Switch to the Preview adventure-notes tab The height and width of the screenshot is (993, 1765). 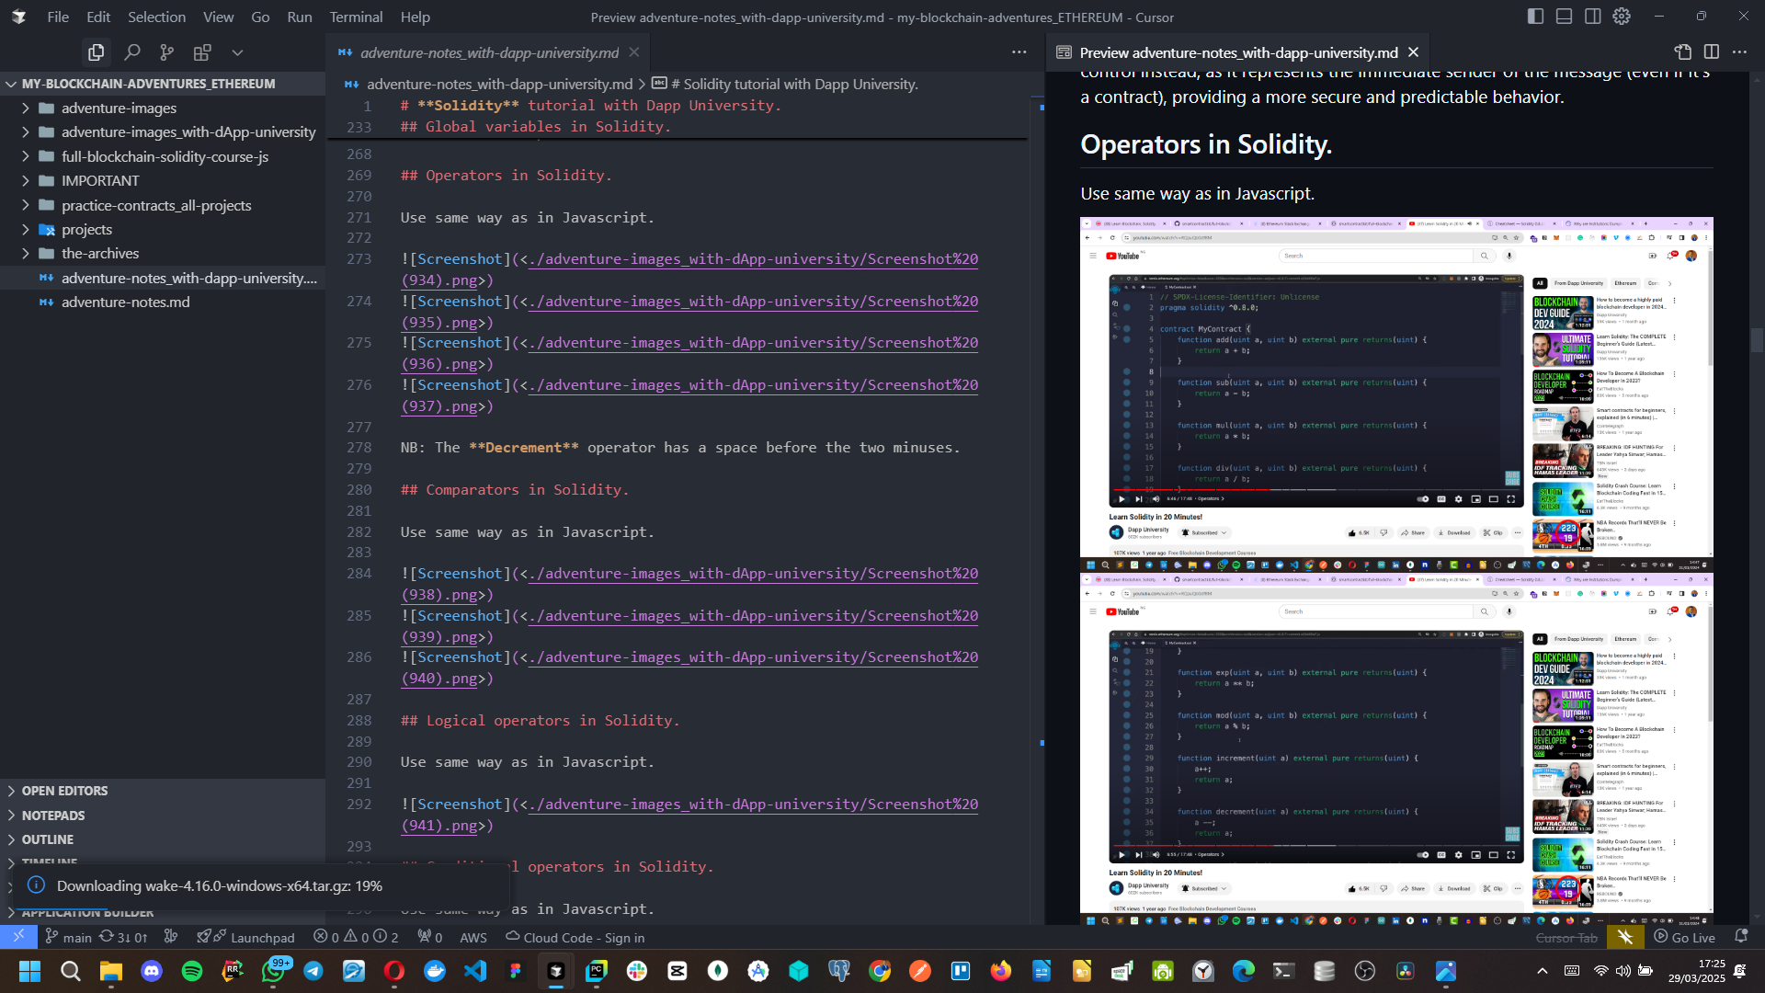pos(1237,52)
